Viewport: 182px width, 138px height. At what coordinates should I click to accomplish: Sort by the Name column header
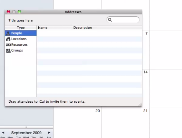tap(54, 28)
